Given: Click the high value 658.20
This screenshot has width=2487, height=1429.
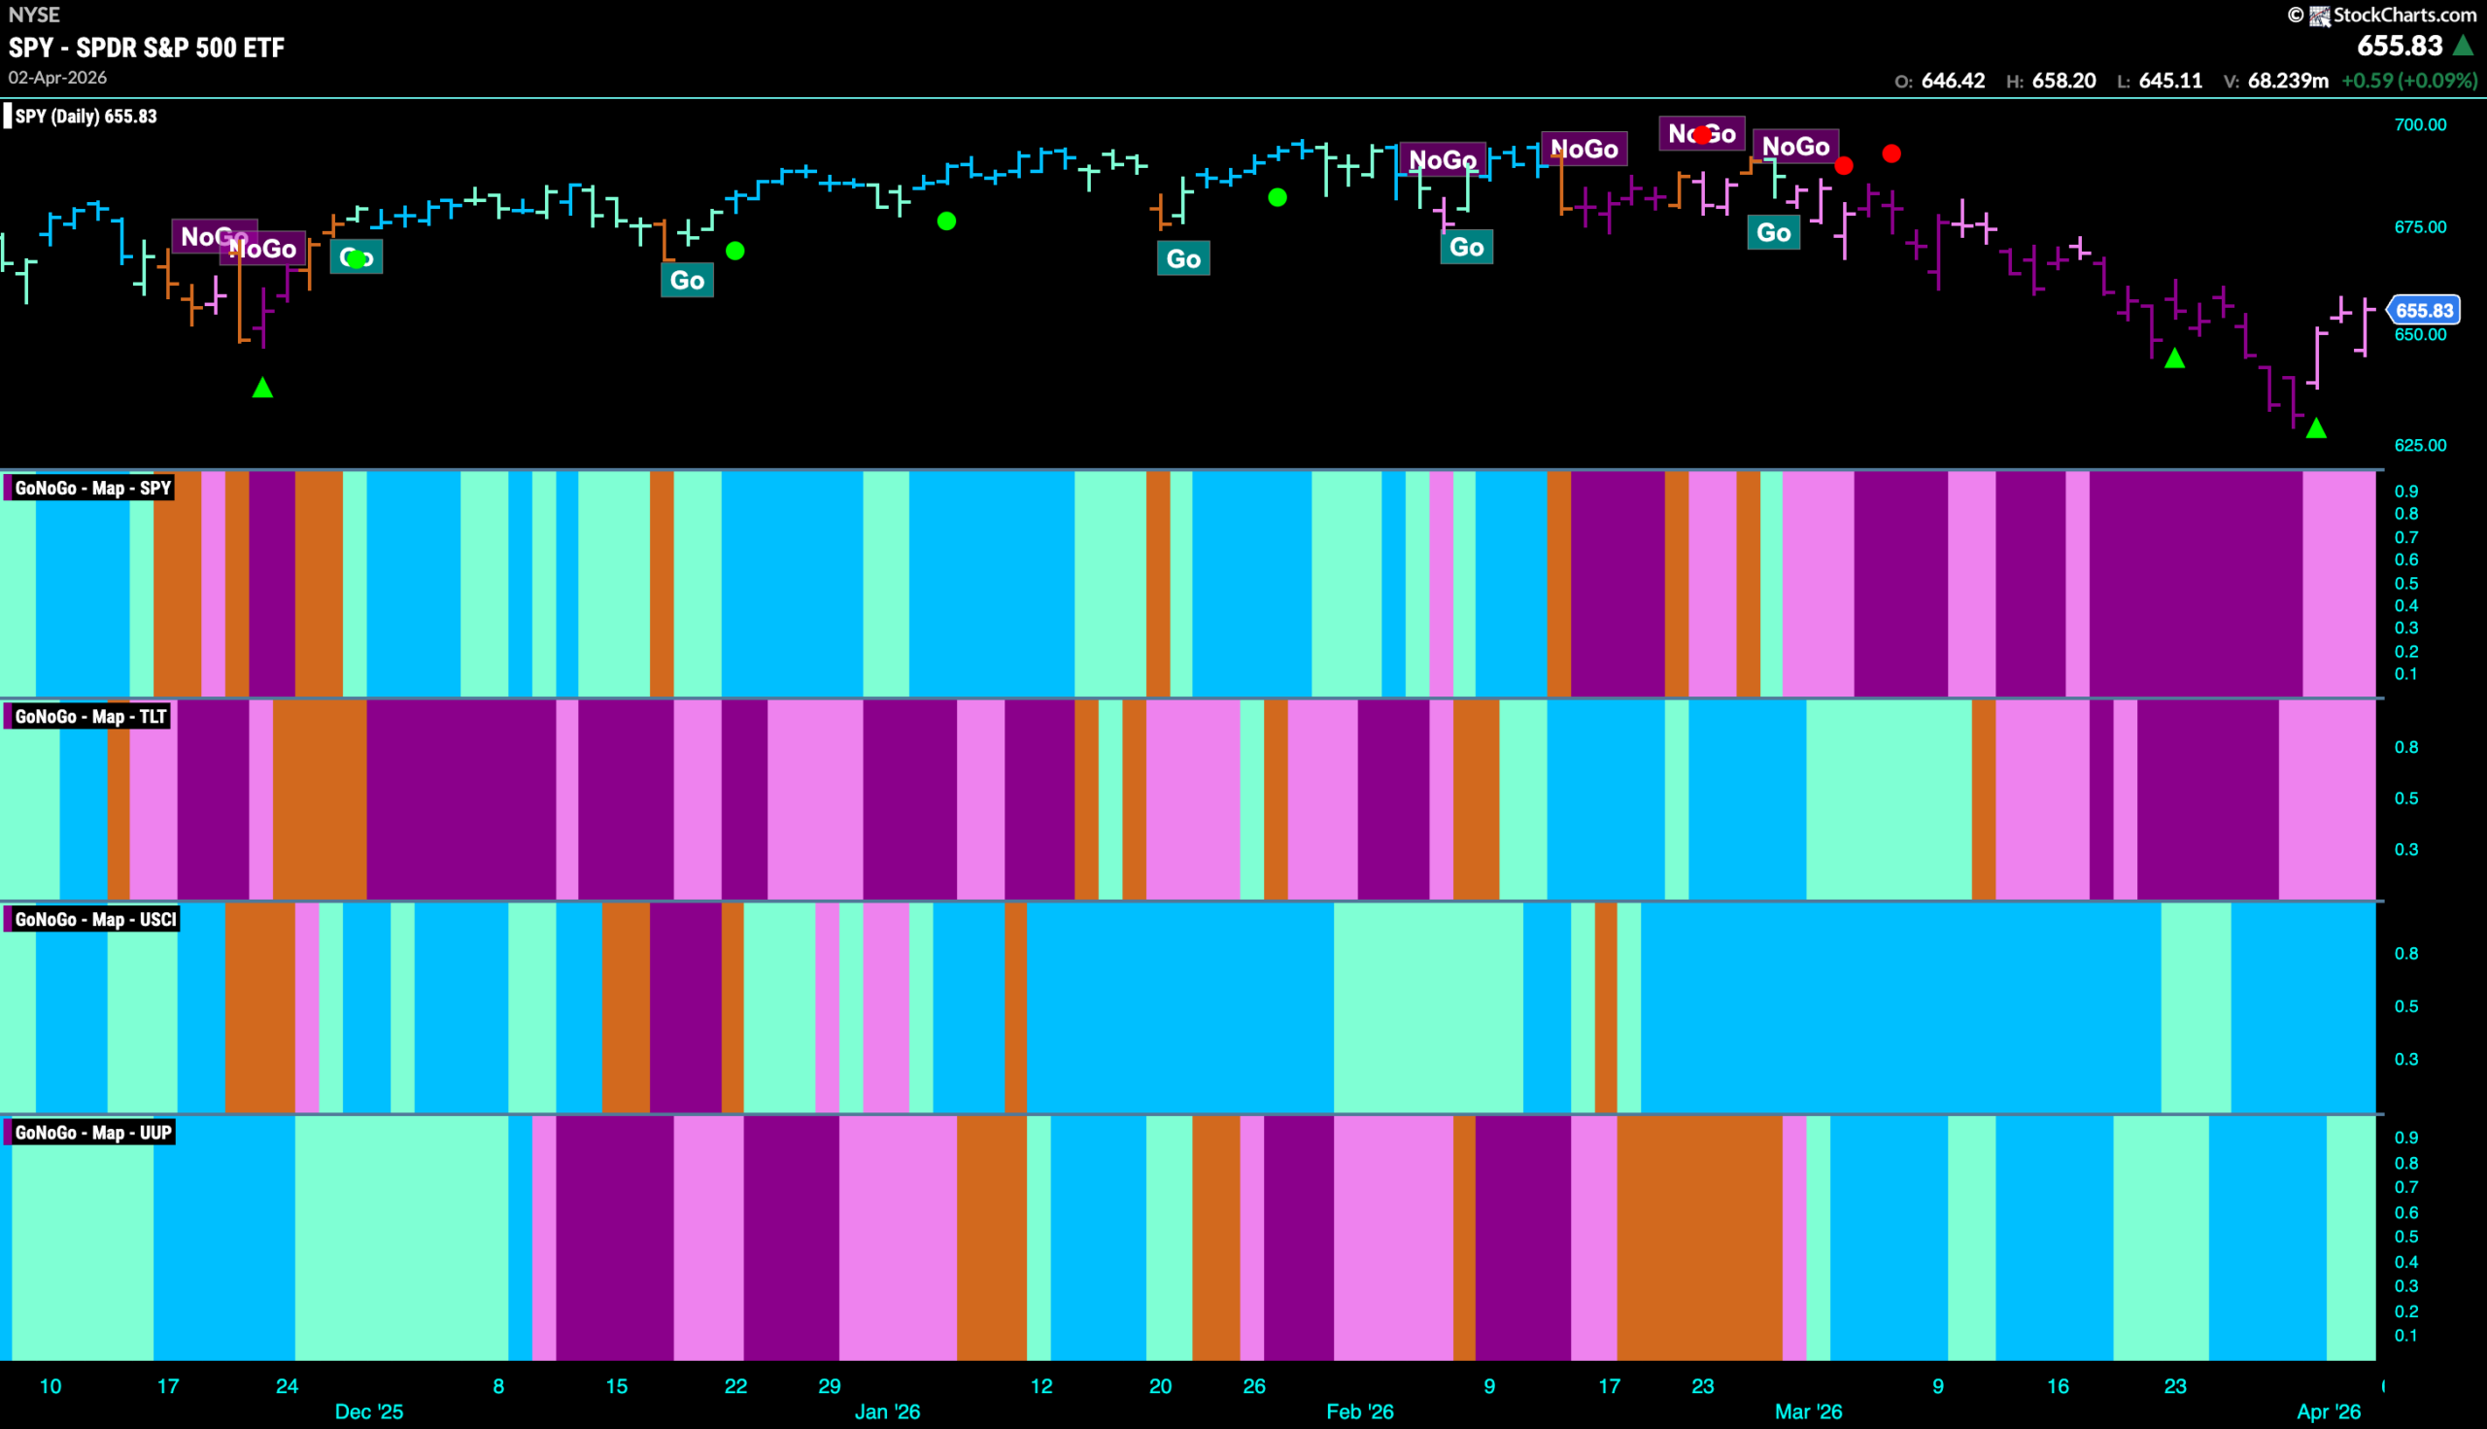Looking at the screenshot, I should (x=2064, y=81).
